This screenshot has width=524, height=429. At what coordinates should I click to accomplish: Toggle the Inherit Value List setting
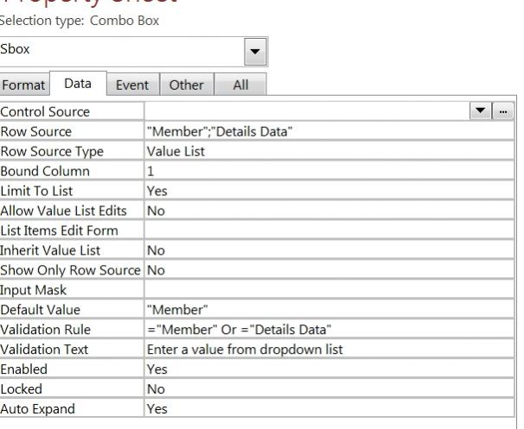(x=329, y=249)
